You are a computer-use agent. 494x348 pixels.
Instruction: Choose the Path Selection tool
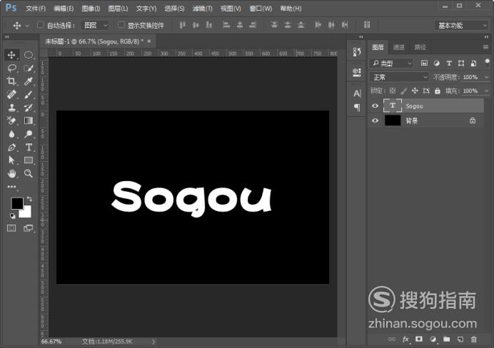(x=11, y=160)
